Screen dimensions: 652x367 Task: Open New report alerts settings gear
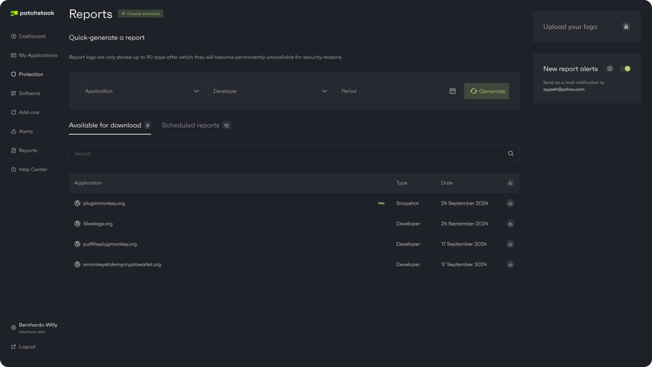click(x=610, y=69)
